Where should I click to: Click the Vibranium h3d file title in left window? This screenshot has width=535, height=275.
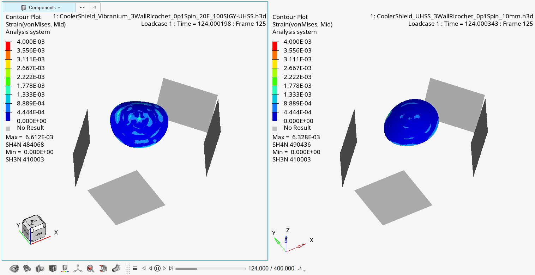(x=160, y=17)
